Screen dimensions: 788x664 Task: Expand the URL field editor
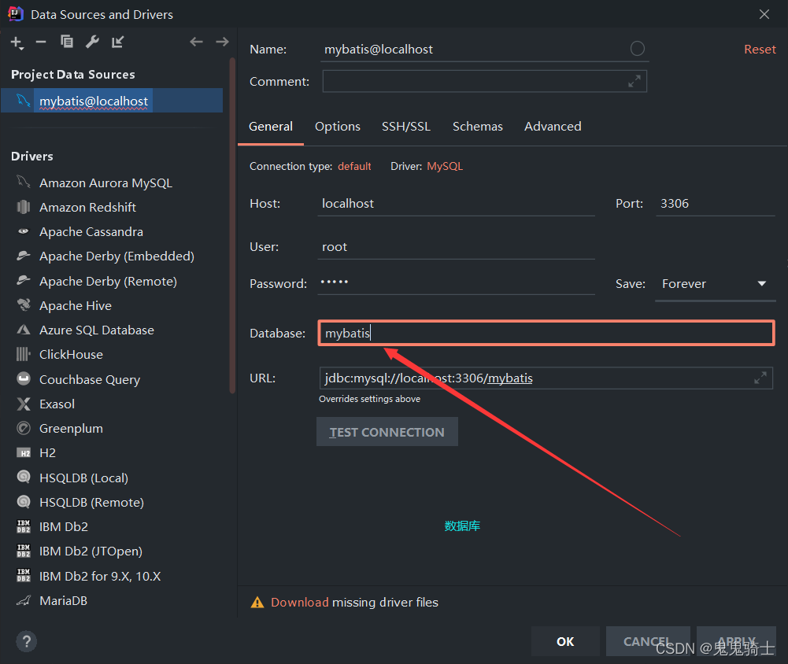point(760,378)
